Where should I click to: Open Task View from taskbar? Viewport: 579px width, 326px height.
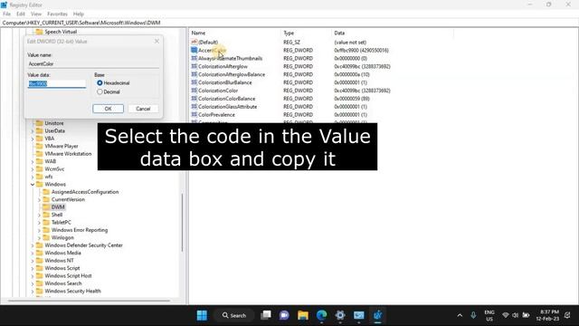266,315
